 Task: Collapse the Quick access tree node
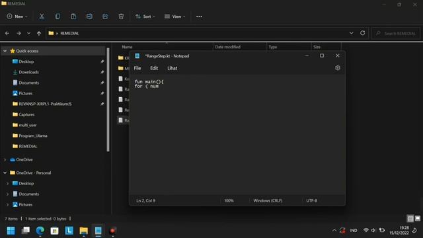tap(5, 51)
